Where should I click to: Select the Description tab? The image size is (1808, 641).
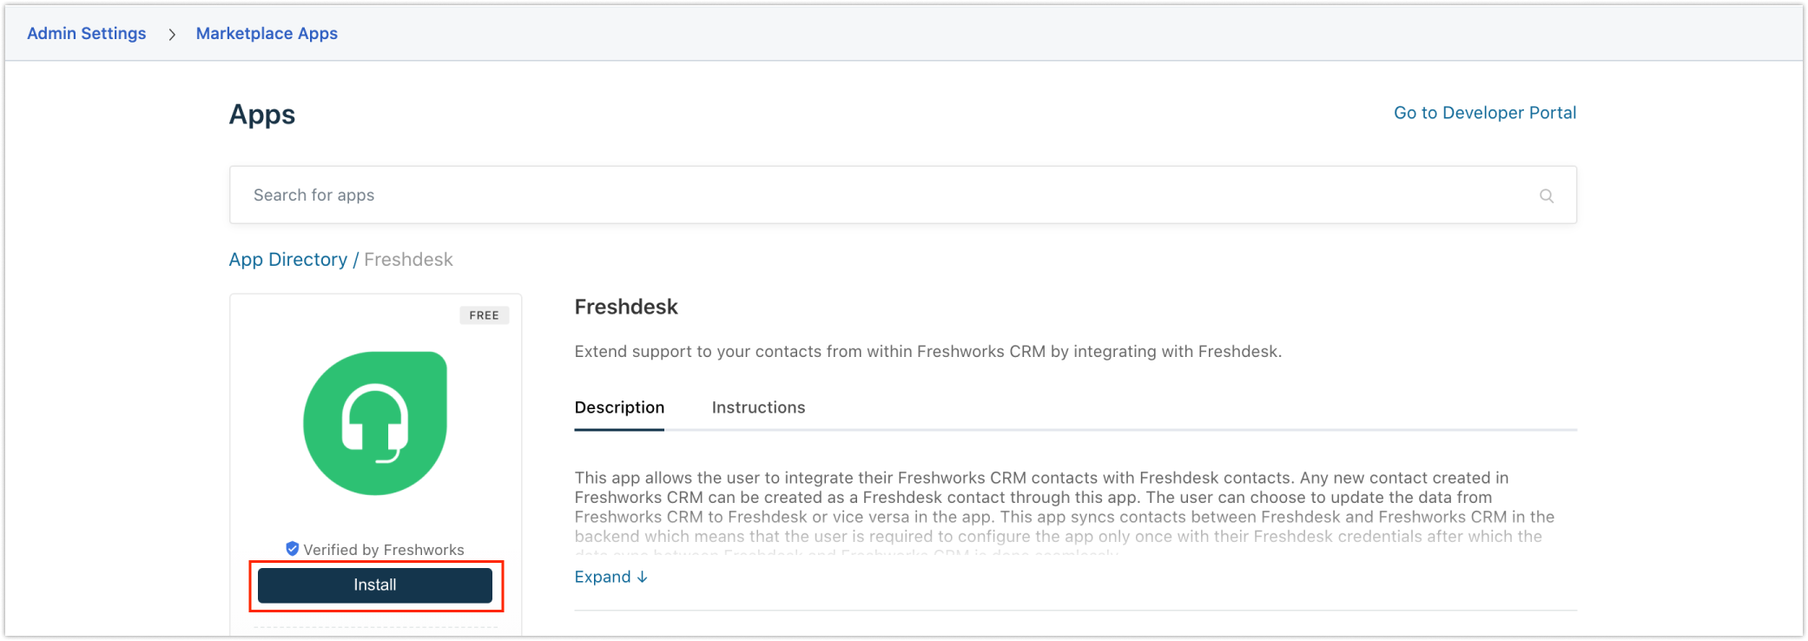[x=619, y=407]
